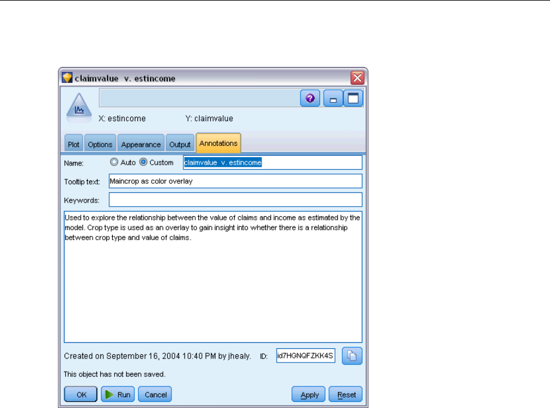Open the Appearance tab
The image size is (550, 408).
(141, 144)
